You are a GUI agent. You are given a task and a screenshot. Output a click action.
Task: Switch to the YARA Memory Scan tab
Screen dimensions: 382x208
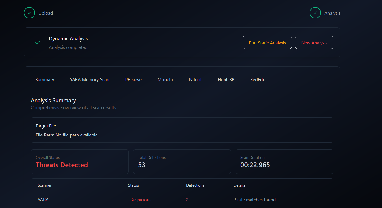[89, 80]
